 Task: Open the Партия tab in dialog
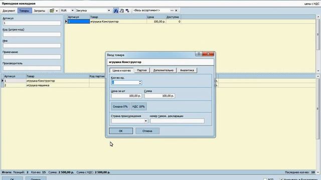pyautogui.click(x=142, y=70)
